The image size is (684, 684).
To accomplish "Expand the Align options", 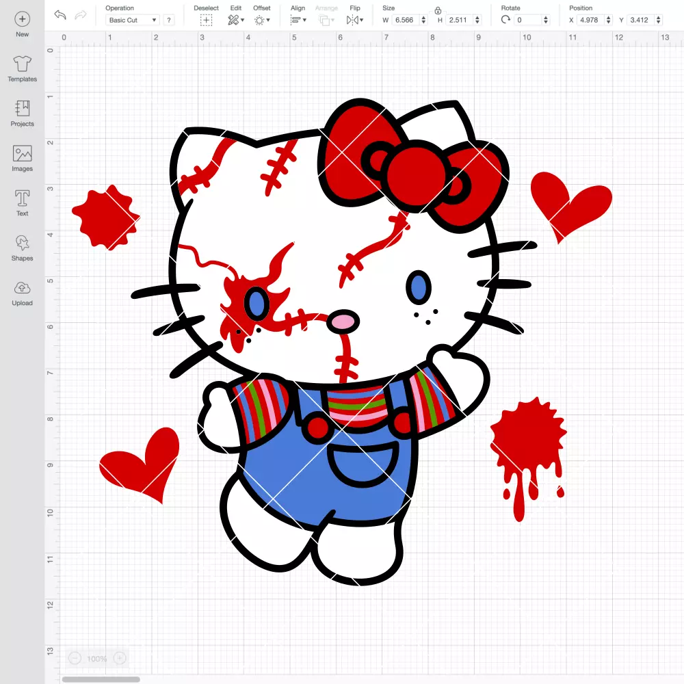I will (298, 20).
